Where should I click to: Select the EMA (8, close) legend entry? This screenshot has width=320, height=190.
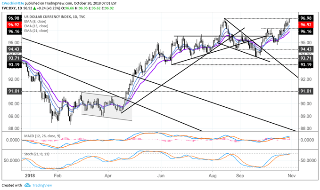coord(35,21)
